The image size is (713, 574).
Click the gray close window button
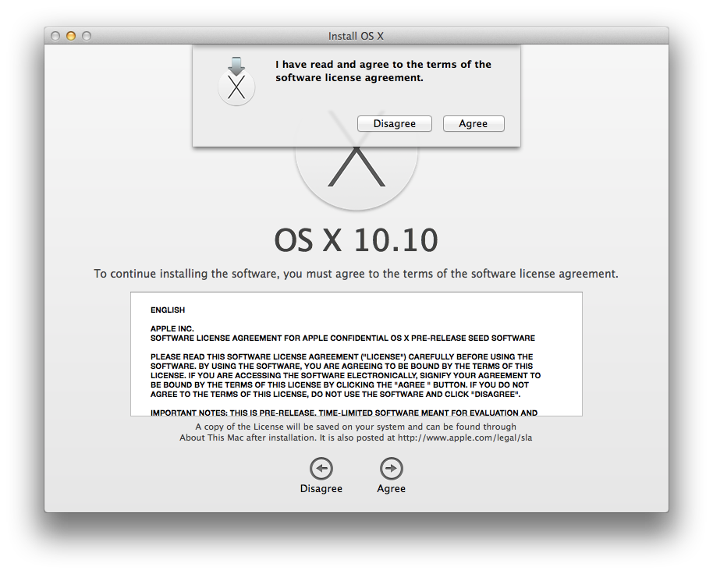[x=55, y=36]
